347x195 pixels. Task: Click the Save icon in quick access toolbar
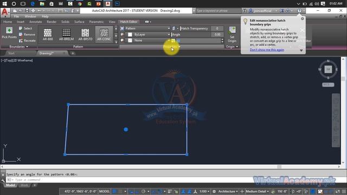(27, 11)
